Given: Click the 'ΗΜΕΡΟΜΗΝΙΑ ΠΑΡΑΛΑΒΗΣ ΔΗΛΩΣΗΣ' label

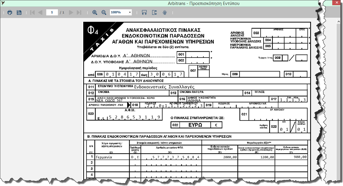Looking at the screenshot, I should tap(246, 46).
